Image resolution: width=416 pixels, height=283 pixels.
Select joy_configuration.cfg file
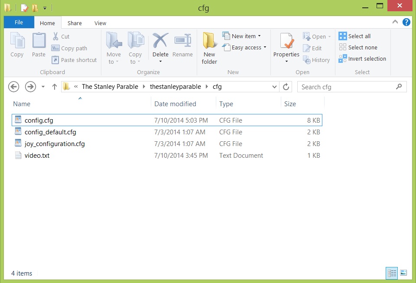[x=167, y=143]
